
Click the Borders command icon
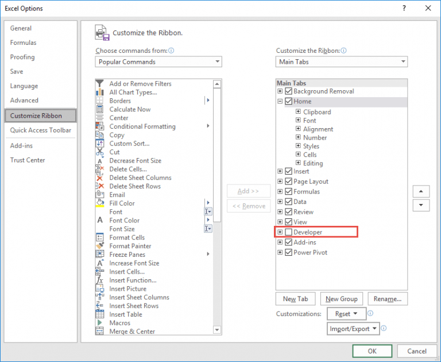[99, 101]
